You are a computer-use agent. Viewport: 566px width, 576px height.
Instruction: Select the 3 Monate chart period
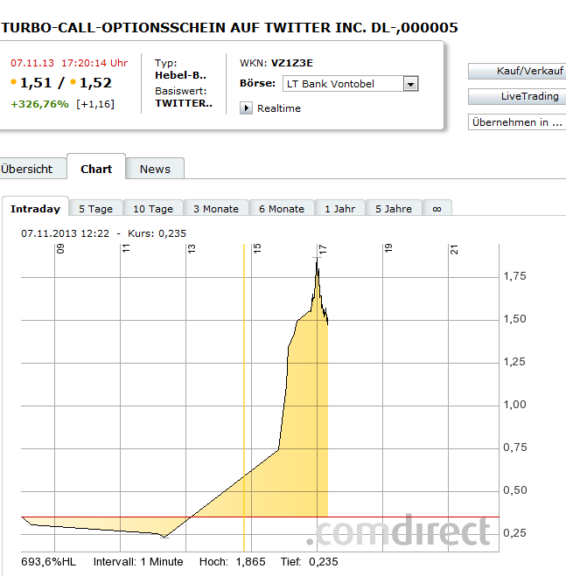216,209
